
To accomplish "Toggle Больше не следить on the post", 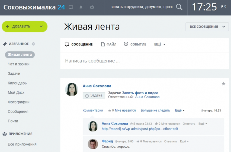I will [155, 110].
